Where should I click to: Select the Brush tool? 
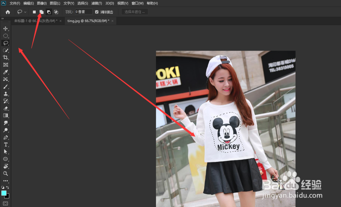click(5, 87)
